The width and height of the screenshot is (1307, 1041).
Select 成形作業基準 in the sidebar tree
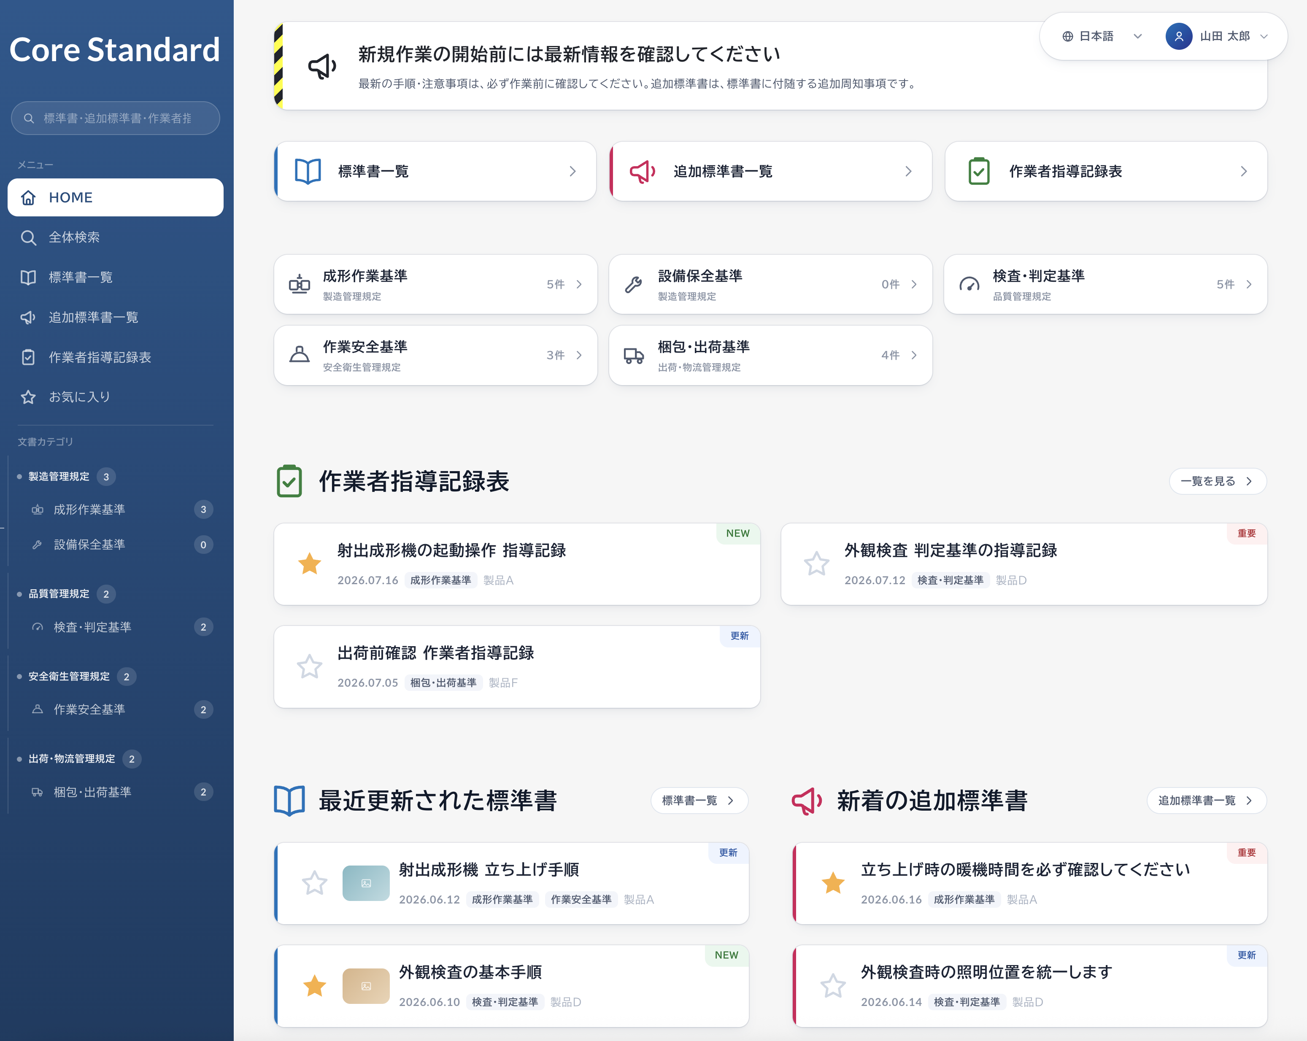click(x=121, y=510)
